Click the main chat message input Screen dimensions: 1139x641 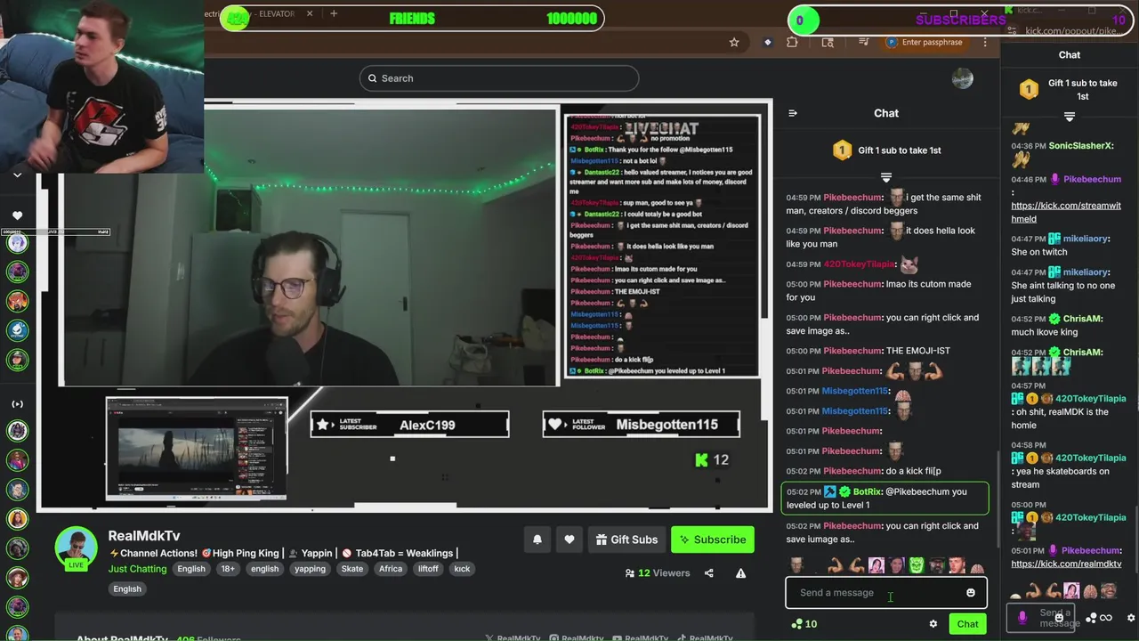click(885, 593)
